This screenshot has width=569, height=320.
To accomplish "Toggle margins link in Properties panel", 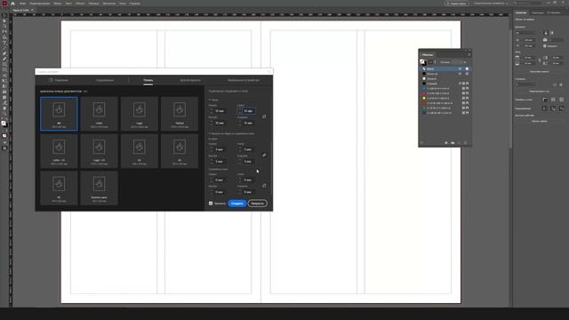I will [540, 60].
